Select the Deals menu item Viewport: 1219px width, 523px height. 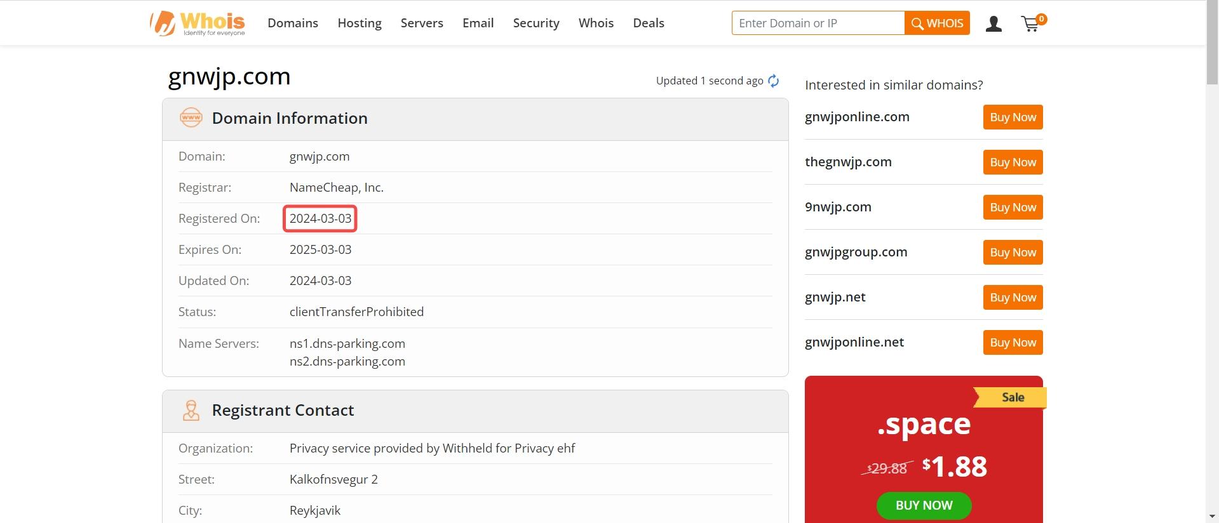pos(649,23)
